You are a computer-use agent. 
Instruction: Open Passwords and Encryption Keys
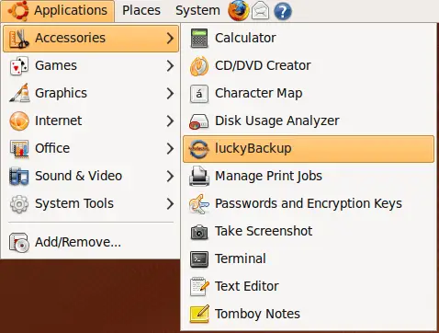point(309,203)
